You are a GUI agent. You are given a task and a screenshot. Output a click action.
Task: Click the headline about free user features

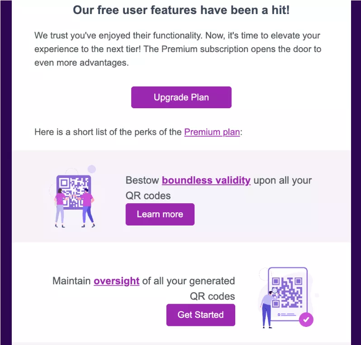pos(181,10)
